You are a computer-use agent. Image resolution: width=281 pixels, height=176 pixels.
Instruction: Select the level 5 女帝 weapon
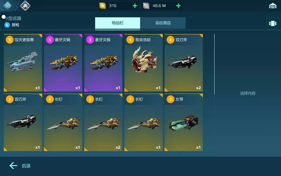[x=184, y=122]
